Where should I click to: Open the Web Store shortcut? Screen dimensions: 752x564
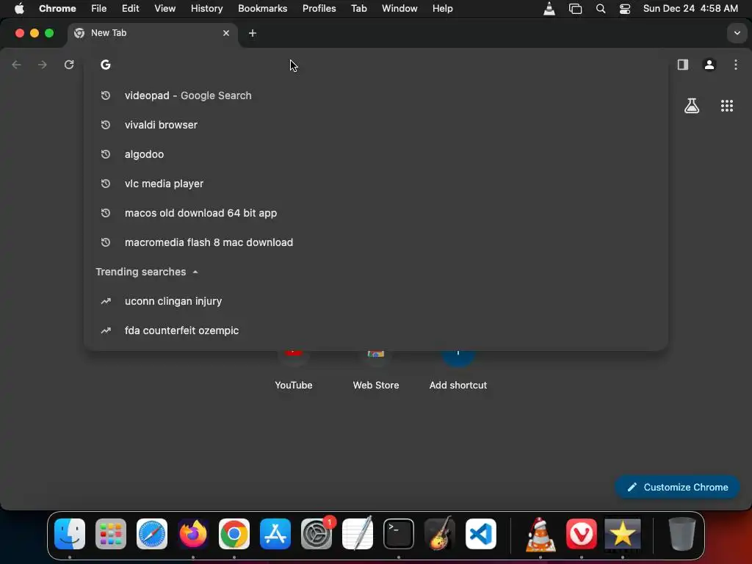pos(376,369)
